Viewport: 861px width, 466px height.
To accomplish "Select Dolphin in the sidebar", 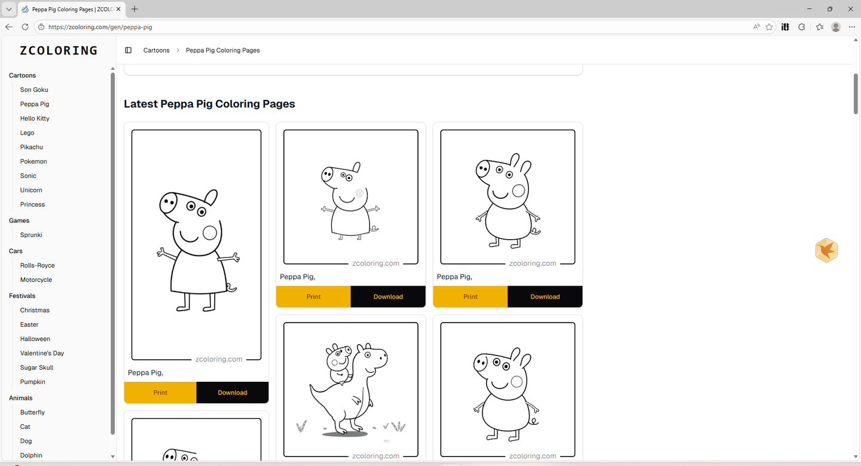I will 31,455.
